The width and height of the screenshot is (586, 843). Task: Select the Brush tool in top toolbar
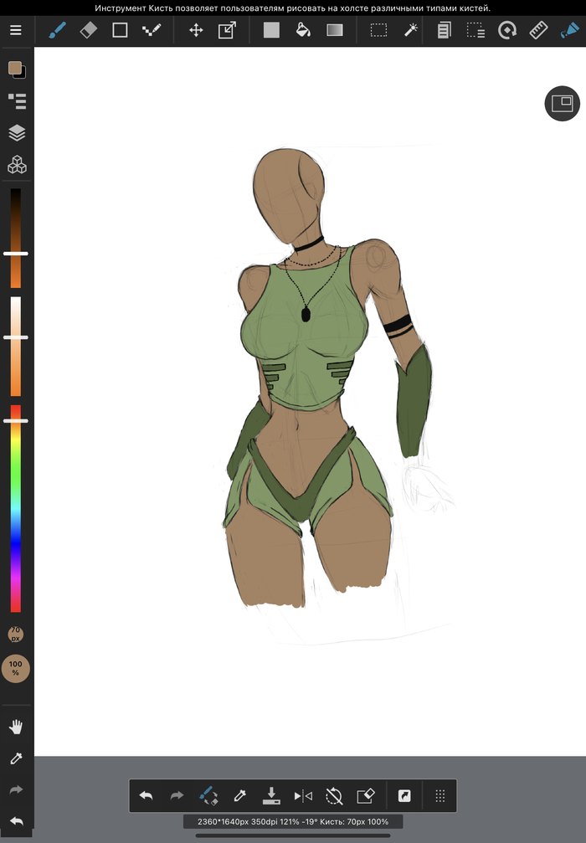point(56,31)
